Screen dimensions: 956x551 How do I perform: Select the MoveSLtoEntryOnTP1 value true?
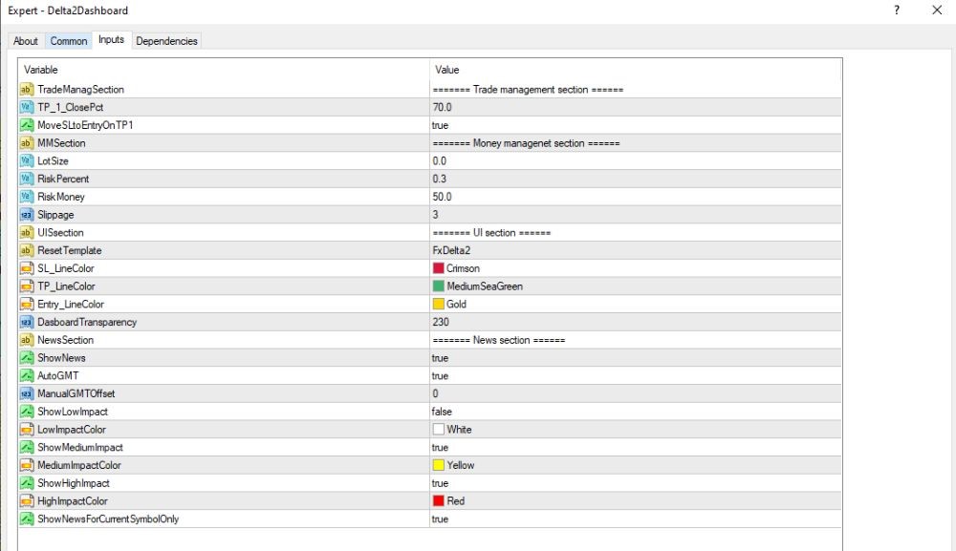pyautogui.click(x=440, y=125)
